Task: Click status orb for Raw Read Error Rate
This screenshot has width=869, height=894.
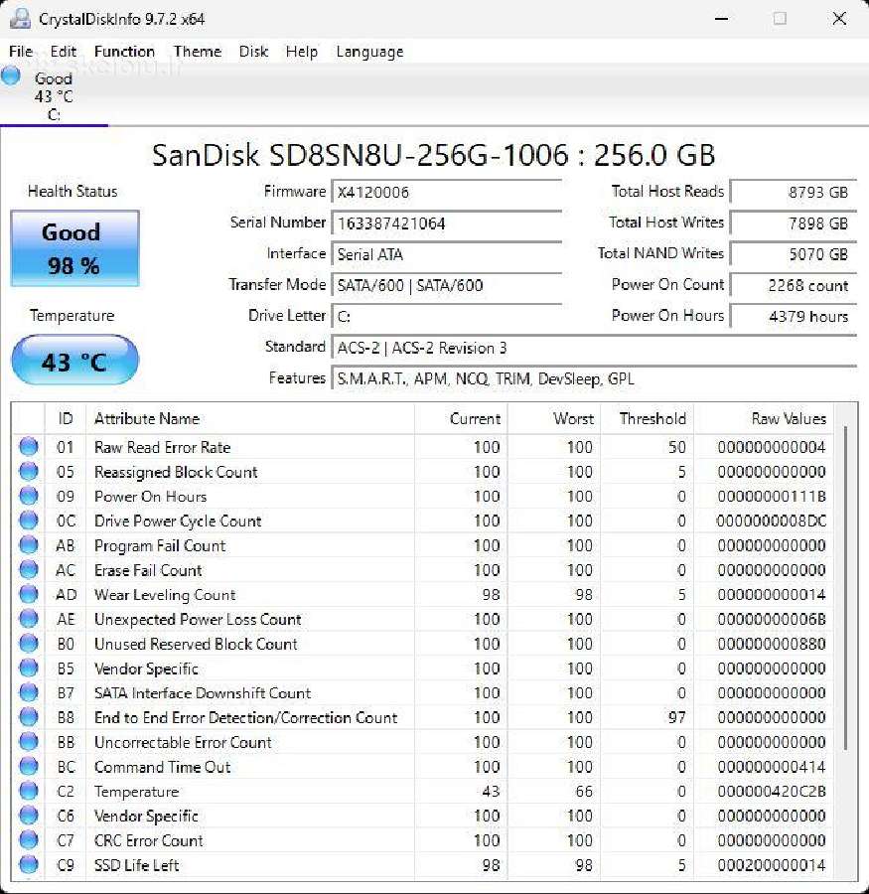Action: 29,446
